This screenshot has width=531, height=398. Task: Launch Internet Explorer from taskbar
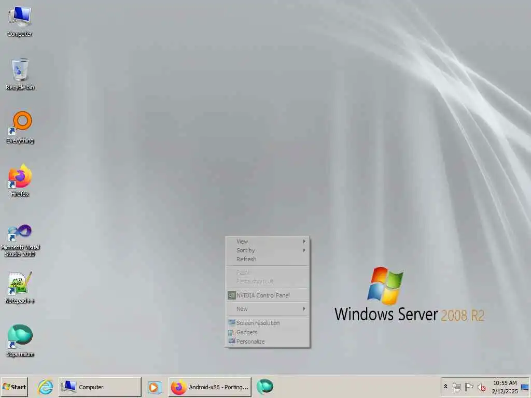tap(45, 387)
